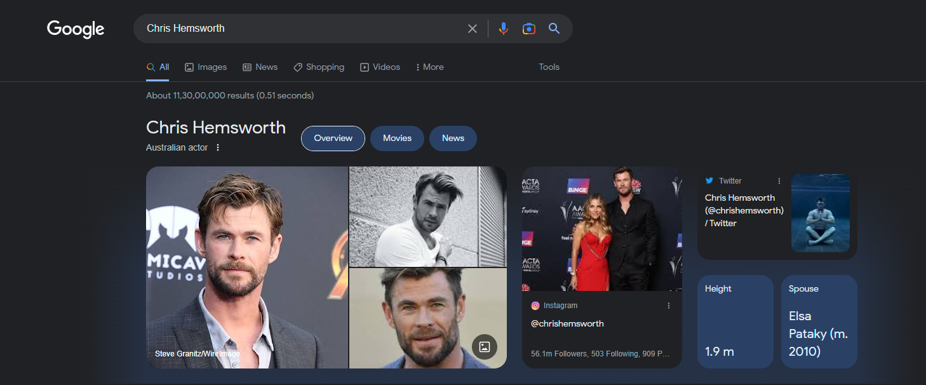
Task: Open the Instagram card three-dot menu
Action: [x=669, y=306]
